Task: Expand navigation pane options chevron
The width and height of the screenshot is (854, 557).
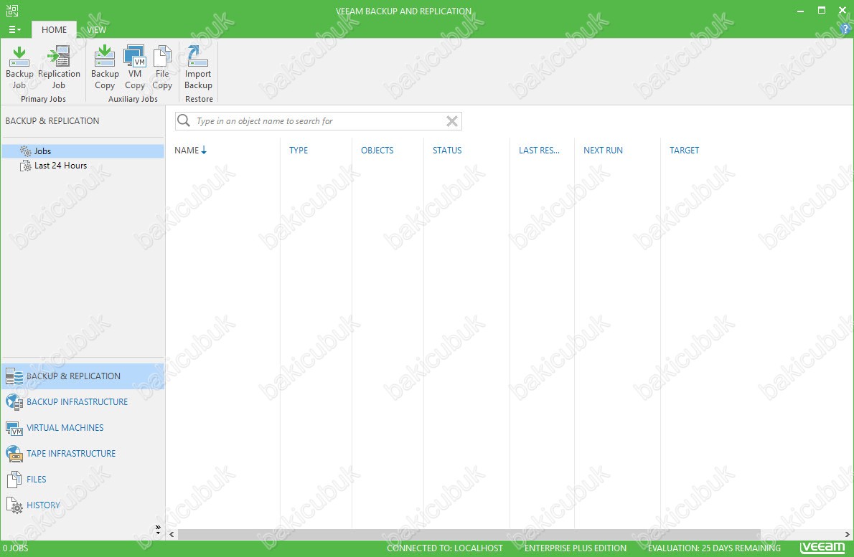Action: pos(158,529)
